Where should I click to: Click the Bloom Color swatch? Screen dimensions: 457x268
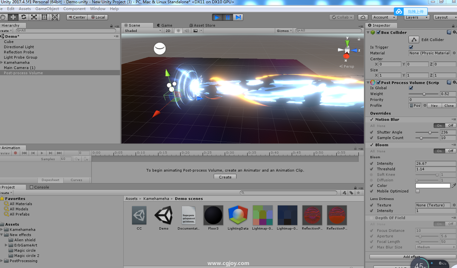point(433,186)
